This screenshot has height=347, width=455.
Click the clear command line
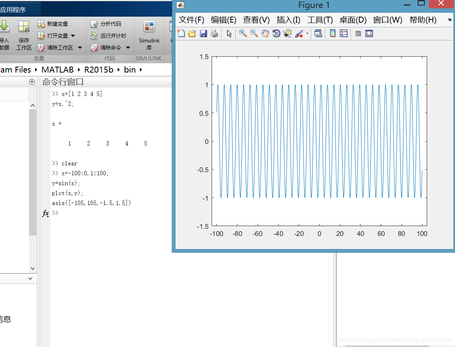[x=69, y=163]
